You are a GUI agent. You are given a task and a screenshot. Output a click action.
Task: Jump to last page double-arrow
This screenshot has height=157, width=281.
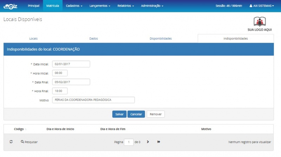coord(159,142)
